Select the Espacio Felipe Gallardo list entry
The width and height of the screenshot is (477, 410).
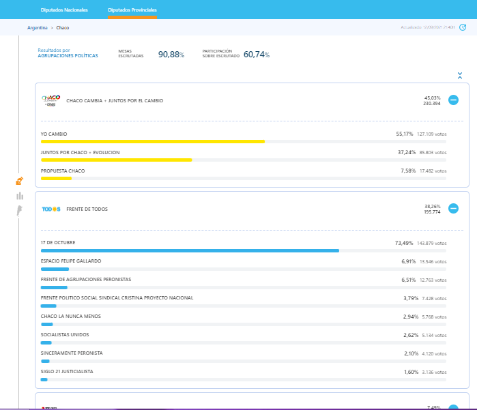pyautogui.click(x=71, y=261)
